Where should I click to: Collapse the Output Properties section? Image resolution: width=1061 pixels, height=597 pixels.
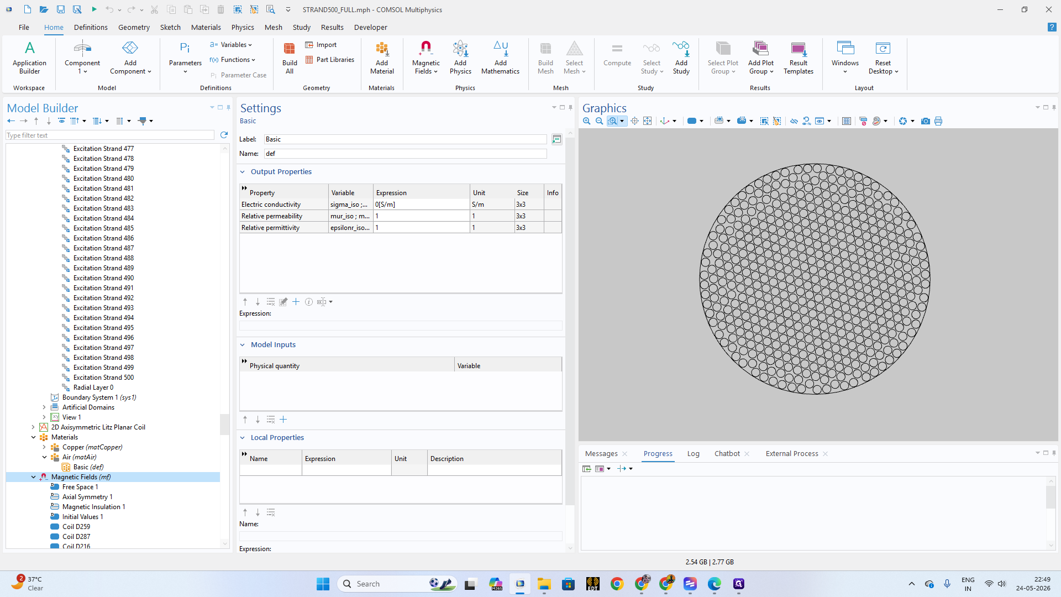click(243, 172)
